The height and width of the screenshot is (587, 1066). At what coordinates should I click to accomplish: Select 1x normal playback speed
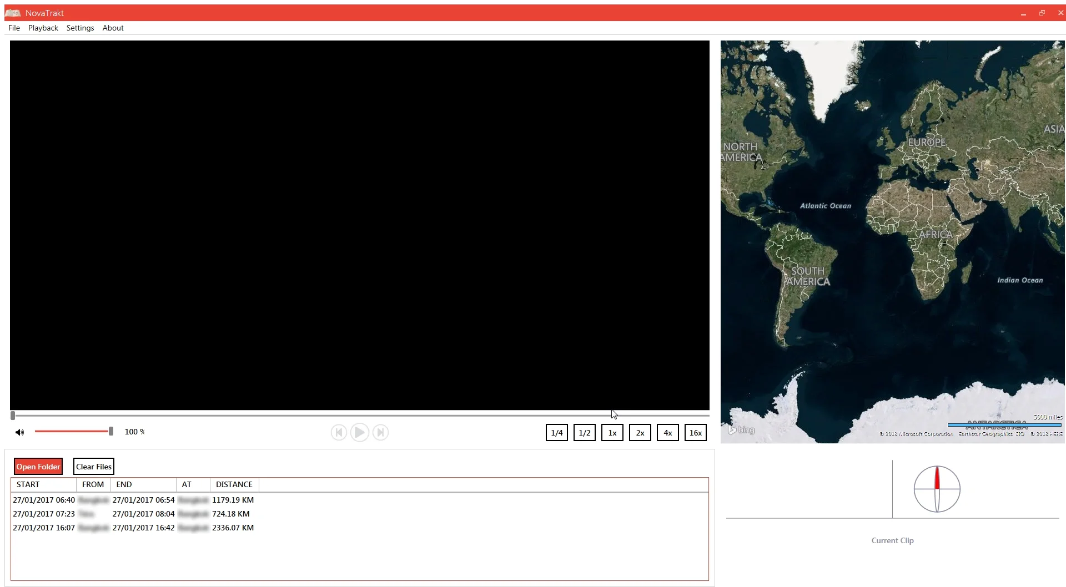point(612,433)
